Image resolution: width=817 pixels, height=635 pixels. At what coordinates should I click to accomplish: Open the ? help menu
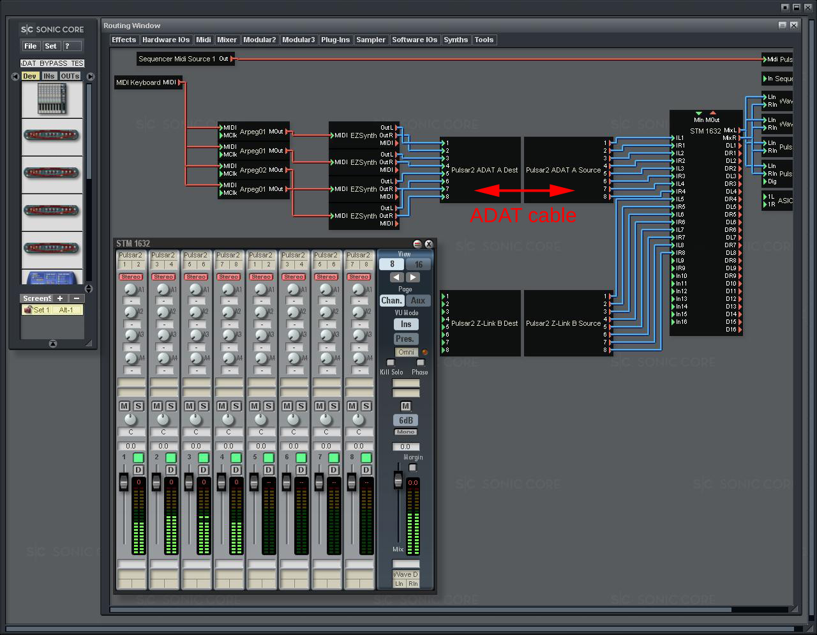(x=72, y=46)
